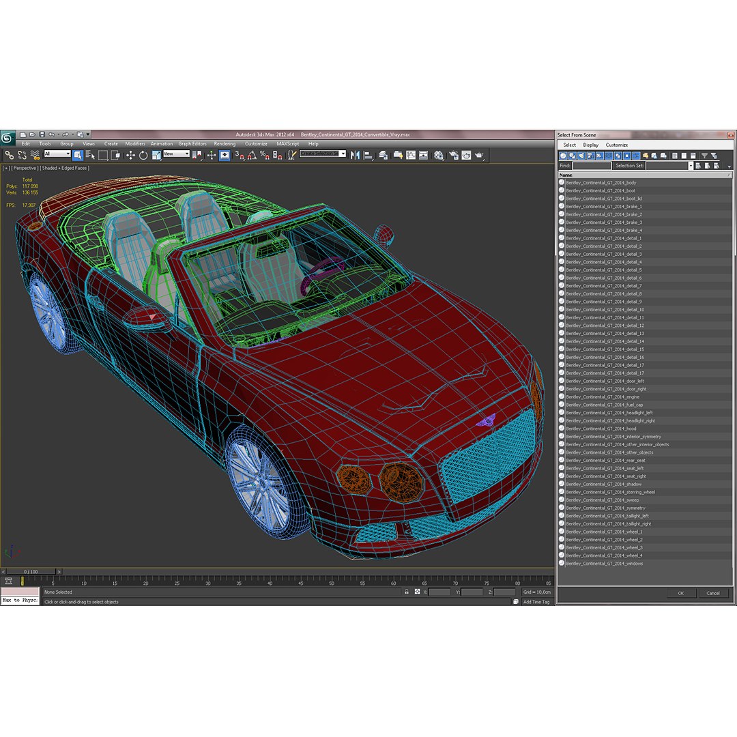Click the Save File icon in quick access bar
This screenshot has height=737, width=737.
[x=42, y=134]
